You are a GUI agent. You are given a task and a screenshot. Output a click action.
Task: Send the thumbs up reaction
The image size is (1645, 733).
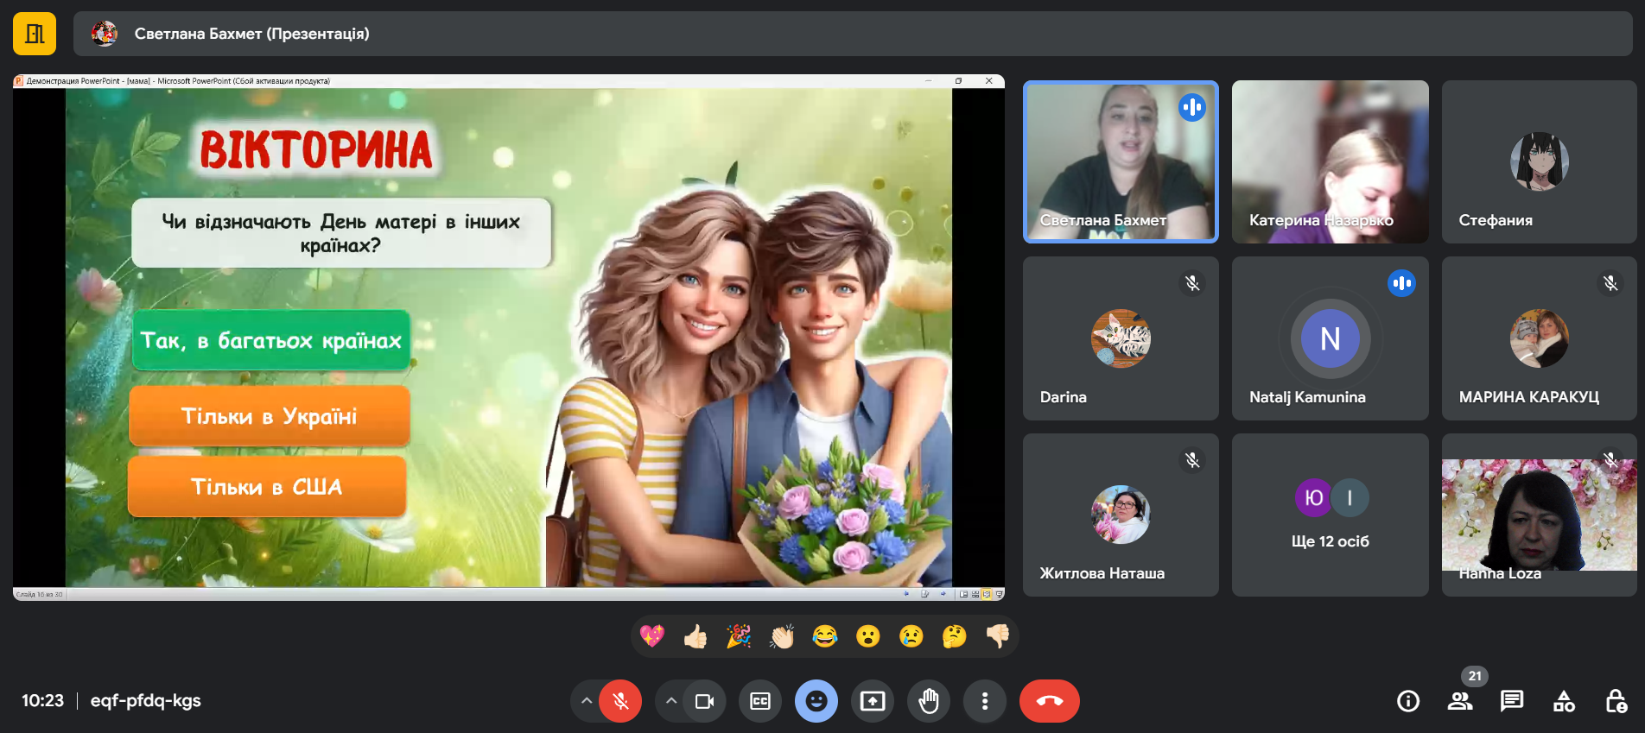click(695, 636)
